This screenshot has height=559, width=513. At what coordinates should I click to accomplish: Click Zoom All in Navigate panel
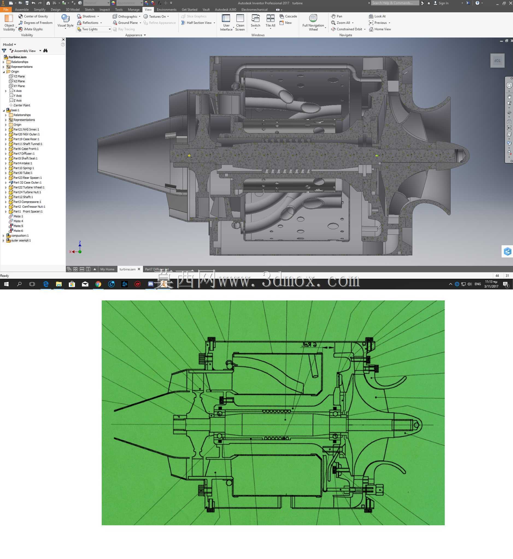341,23
